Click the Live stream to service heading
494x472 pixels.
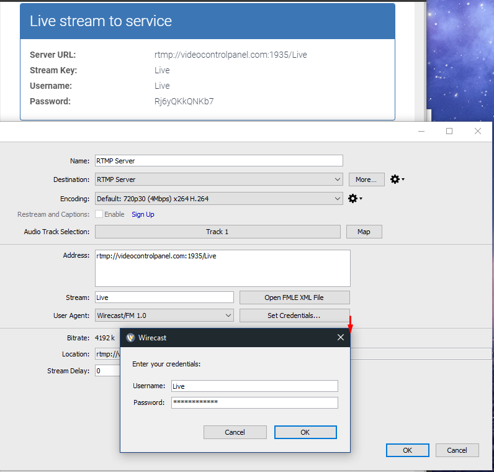click(101, 21)
